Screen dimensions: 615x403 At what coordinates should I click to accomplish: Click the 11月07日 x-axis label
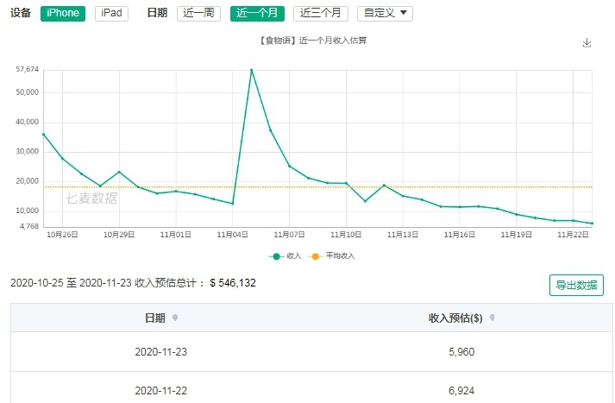coord(289,235)
